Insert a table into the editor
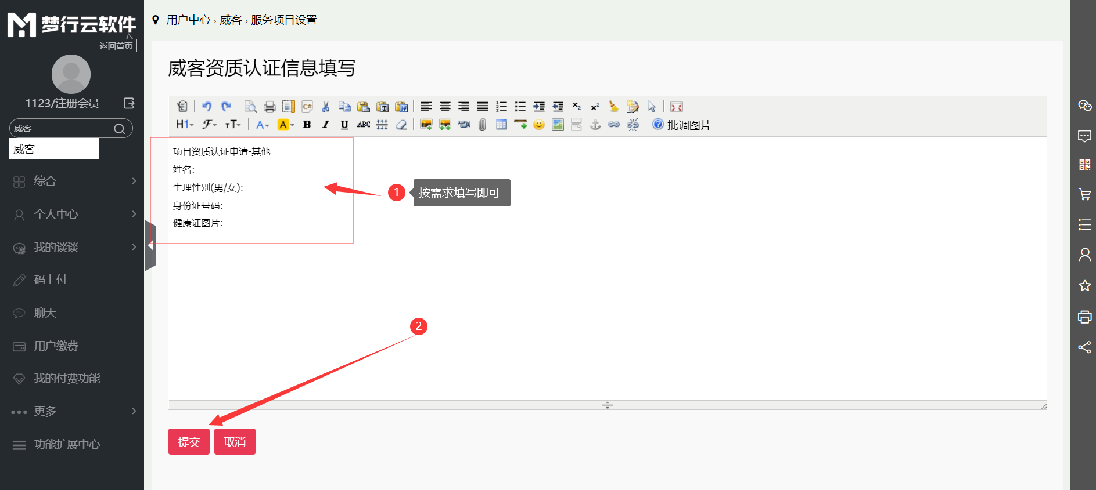 501,125
